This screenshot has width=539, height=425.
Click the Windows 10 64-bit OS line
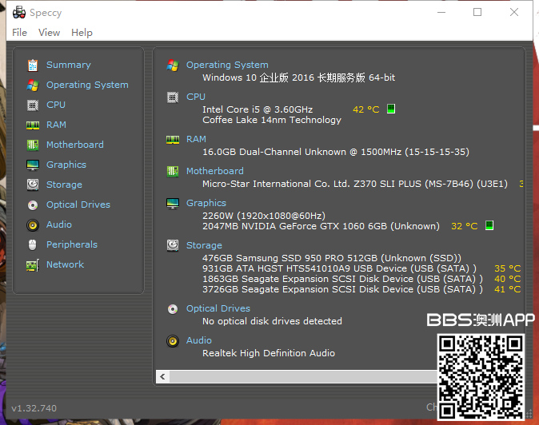[299, 77]
